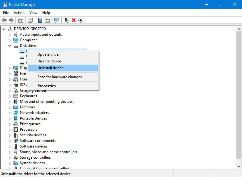Click the Forward arrow toolbar icon
The image size is (242, 177).
(11, 20)
